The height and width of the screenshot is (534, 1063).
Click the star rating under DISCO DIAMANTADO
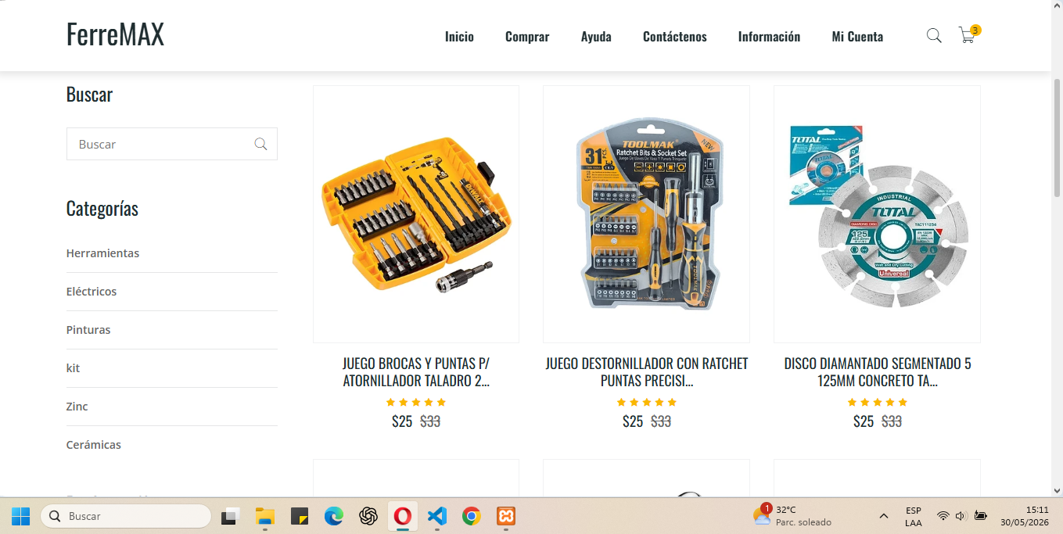tap(878, 402)
